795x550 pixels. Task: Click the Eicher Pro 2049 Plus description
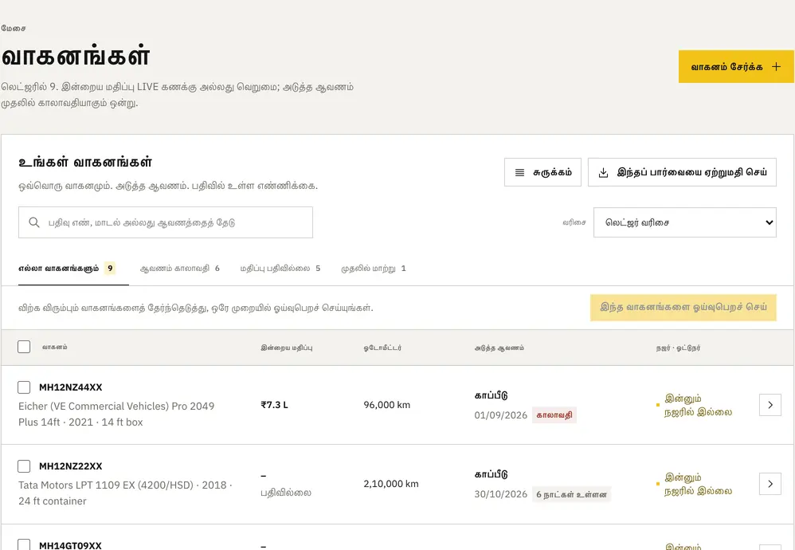point(116,414)
